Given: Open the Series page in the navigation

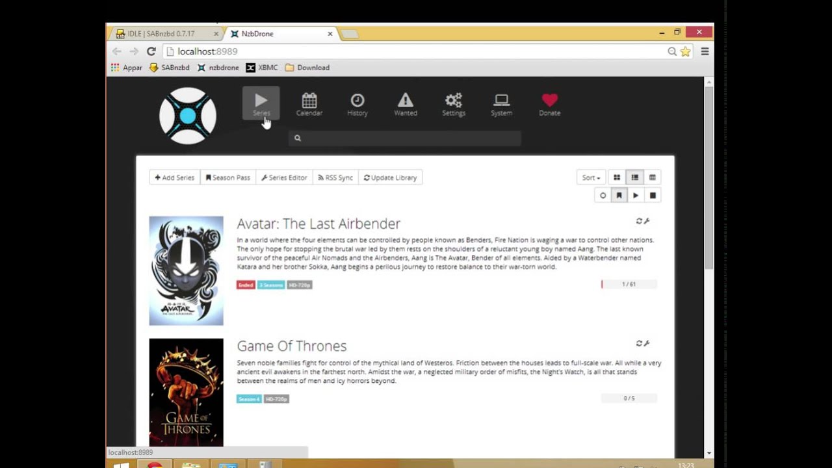Looking at the screenshot, I should [x=261, y=103].
